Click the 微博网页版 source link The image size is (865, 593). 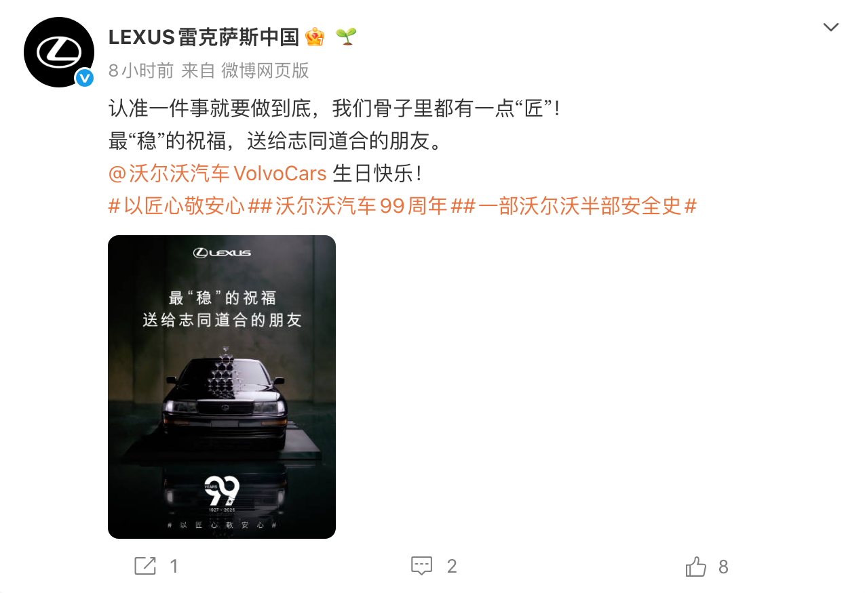coord(265,70)
